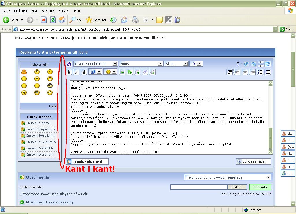Click the warning exclamation emoticon

pyautogui.click(x=24, y=72)
